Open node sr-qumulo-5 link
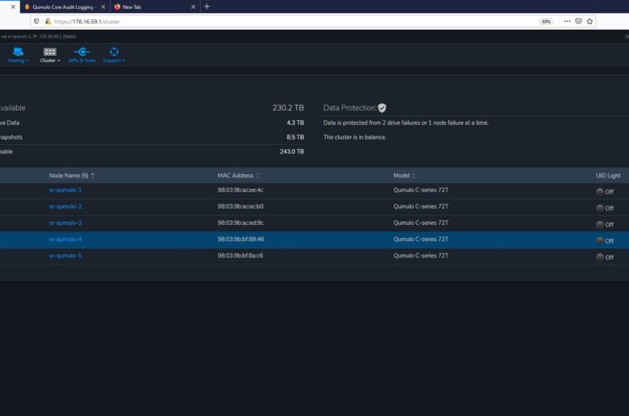Image resolution: width=629 pixels, height=416 pixels. click(x=65, y=256)
